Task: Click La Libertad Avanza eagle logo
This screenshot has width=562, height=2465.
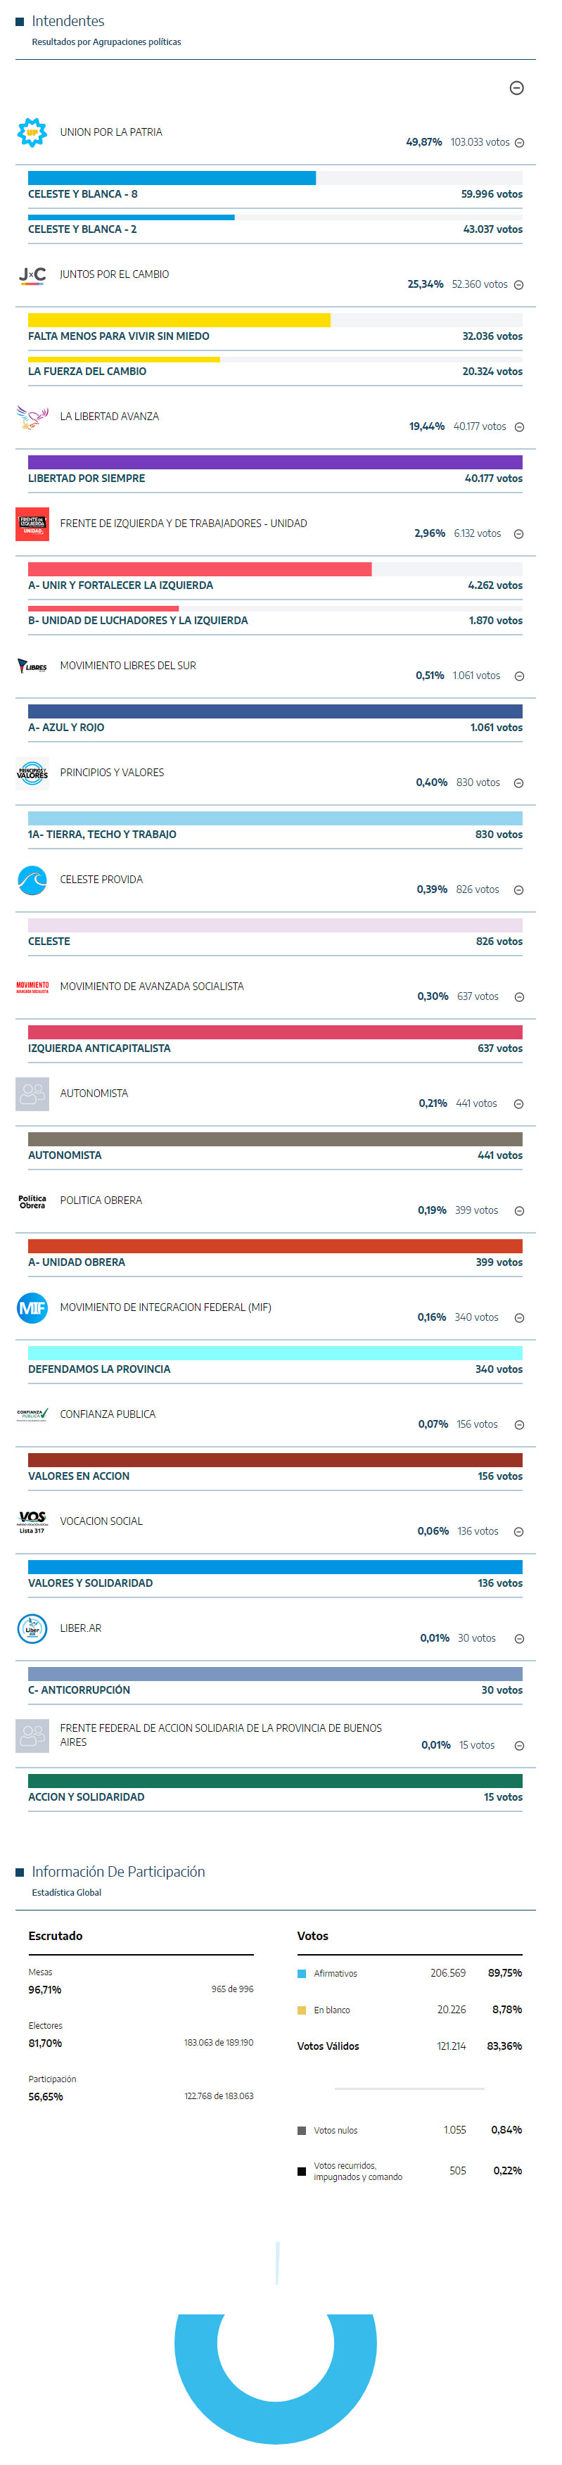Action: (32, 417)
